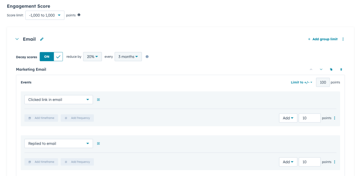Viewport: 362px width, 176px height.
Task: Click Add frequency for Replied to email
Action: click(77, 162)
